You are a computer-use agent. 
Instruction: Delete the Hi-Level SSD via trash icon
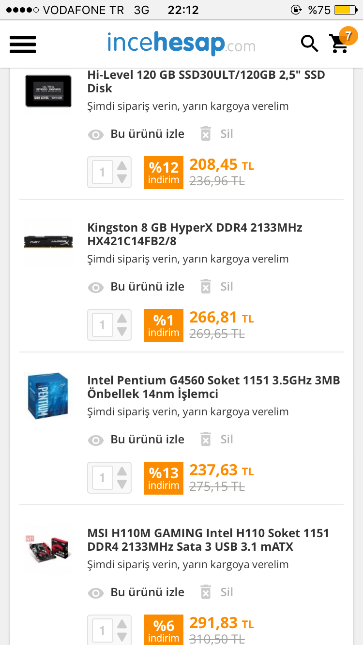206,134
